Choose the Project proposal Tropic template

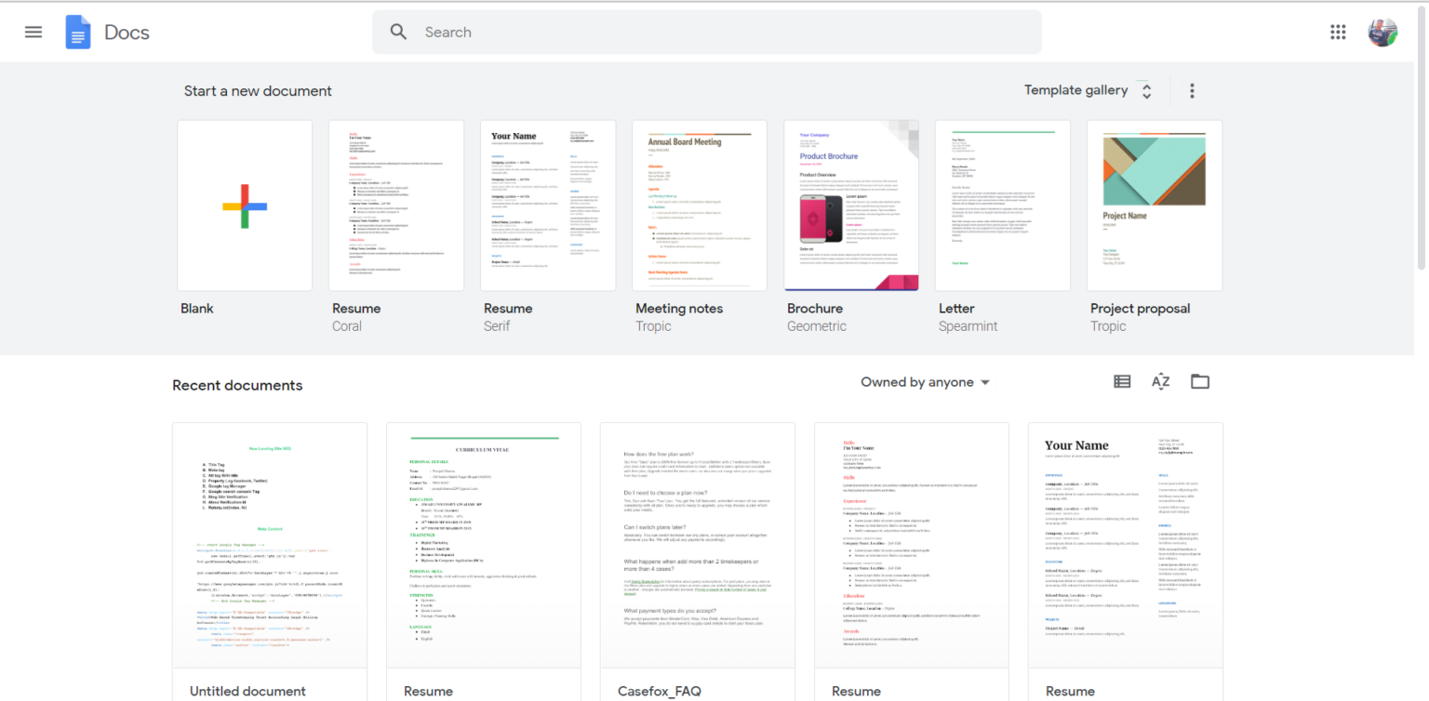tap(1154, 205)
